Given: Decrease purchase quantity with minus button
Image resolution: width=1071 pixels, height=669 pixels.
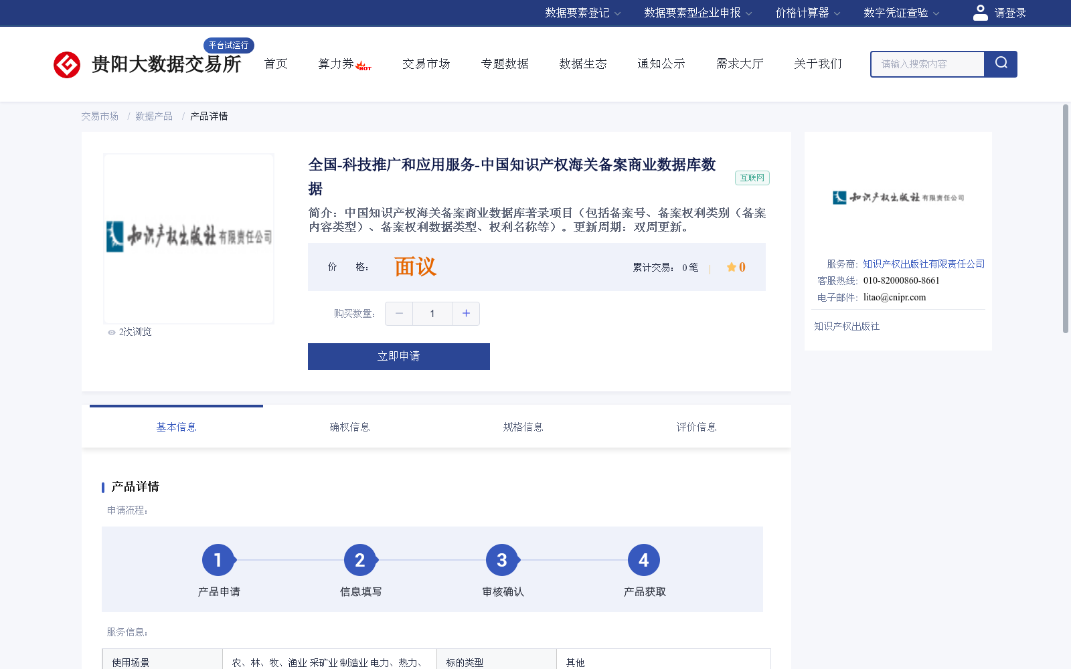Looking at the screenshot, I should coord(399,314).
